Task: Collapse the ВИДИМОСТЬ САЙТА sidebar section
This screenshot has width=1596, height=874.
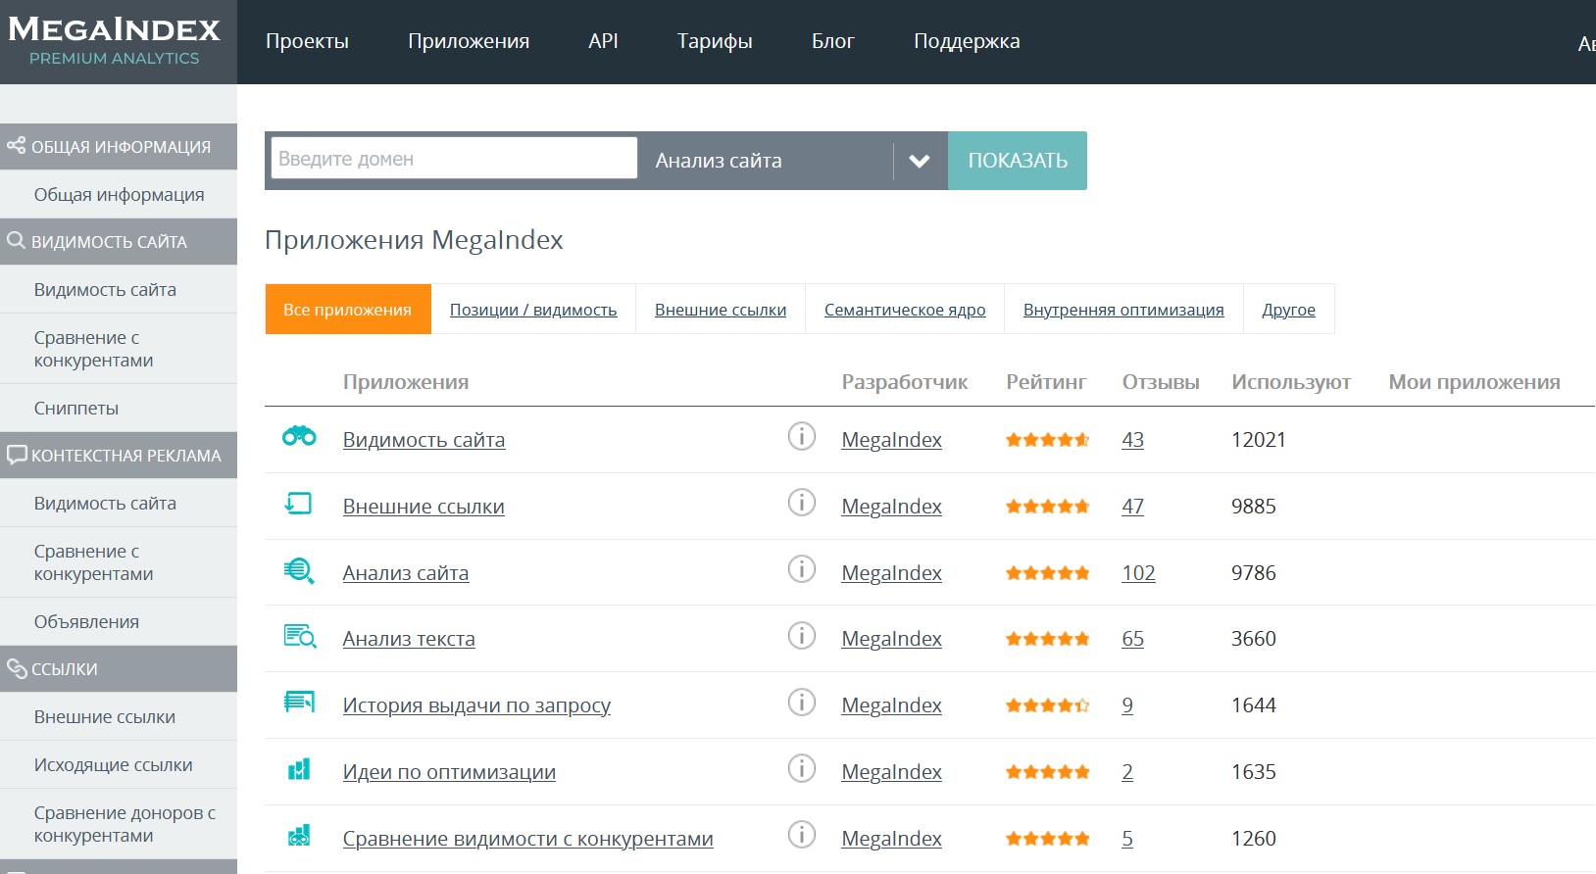Action: (119, 242)
